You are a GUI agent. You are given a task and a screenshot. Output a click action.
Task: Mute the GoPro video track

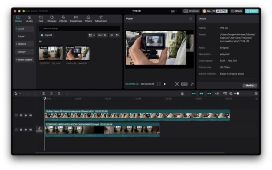tap(31, 115)
